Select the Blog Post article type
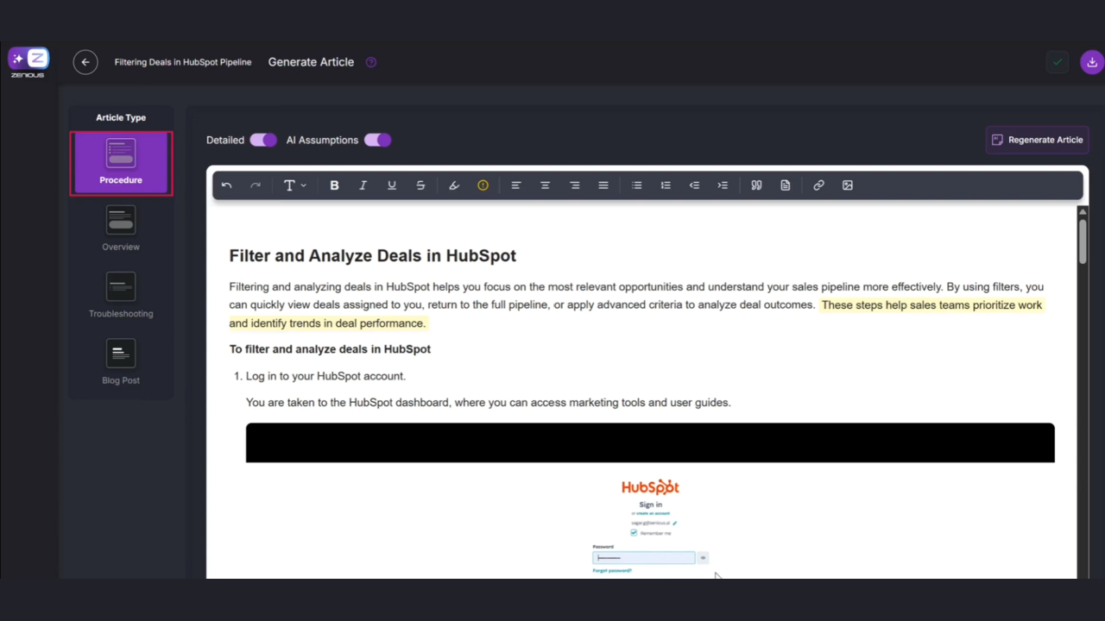Screen dimensions: 1105x621 (121, 362)
